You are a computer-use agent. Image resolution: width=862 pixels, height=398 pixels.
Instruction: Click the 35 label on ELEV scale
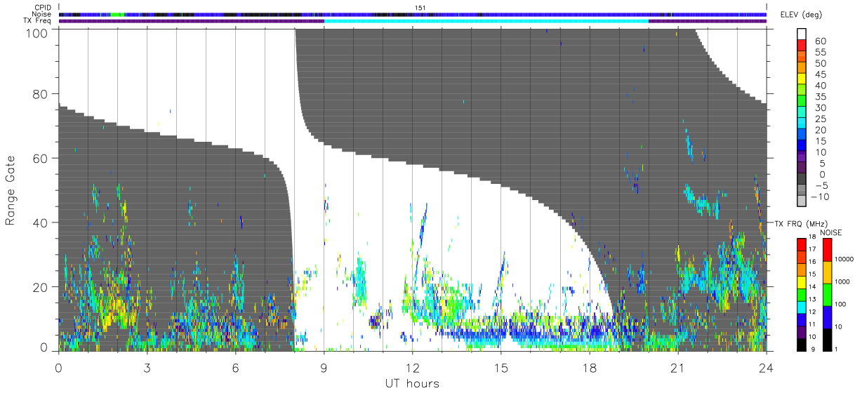(x=819, y=97)
